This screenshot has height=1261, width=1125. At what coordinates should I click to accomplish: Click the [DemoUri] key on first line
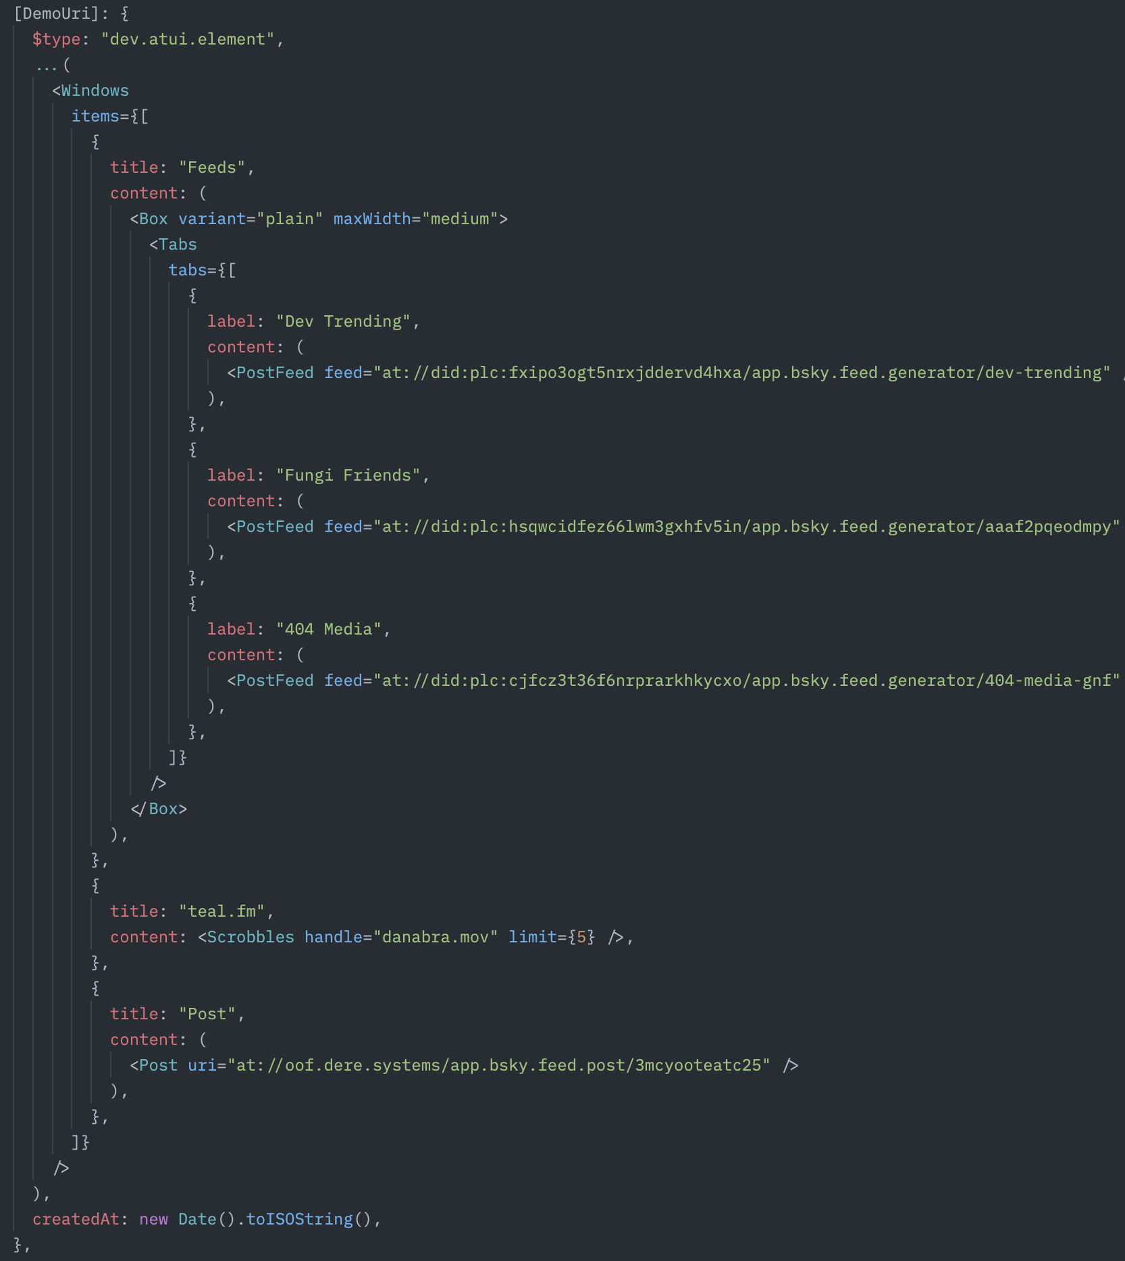point(56,14)
